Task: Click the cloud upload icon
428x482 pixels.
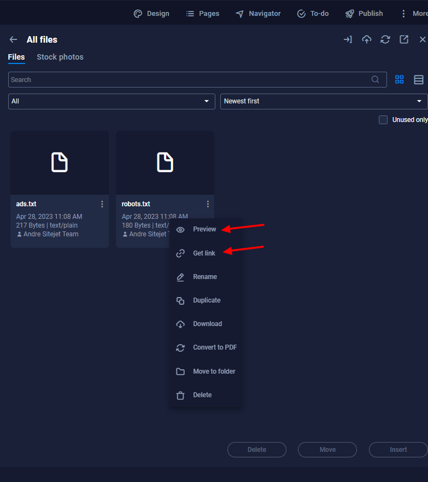Action: [x=367, y=39]
